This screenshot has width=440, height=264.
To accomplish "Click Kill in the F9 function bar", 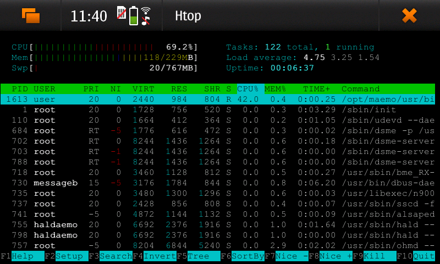I will click(x=380, y=256).
